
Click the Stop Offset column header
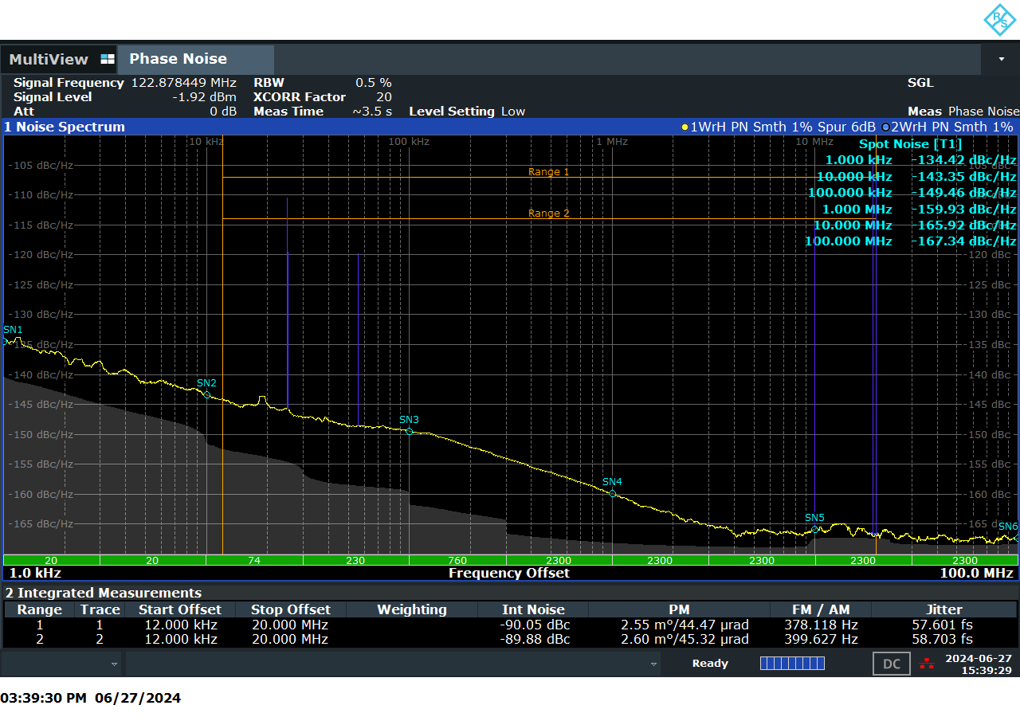coord(291,609)
